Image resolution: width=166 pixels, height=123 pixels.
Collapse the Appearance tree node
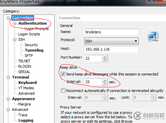click(x=8, y=99)
